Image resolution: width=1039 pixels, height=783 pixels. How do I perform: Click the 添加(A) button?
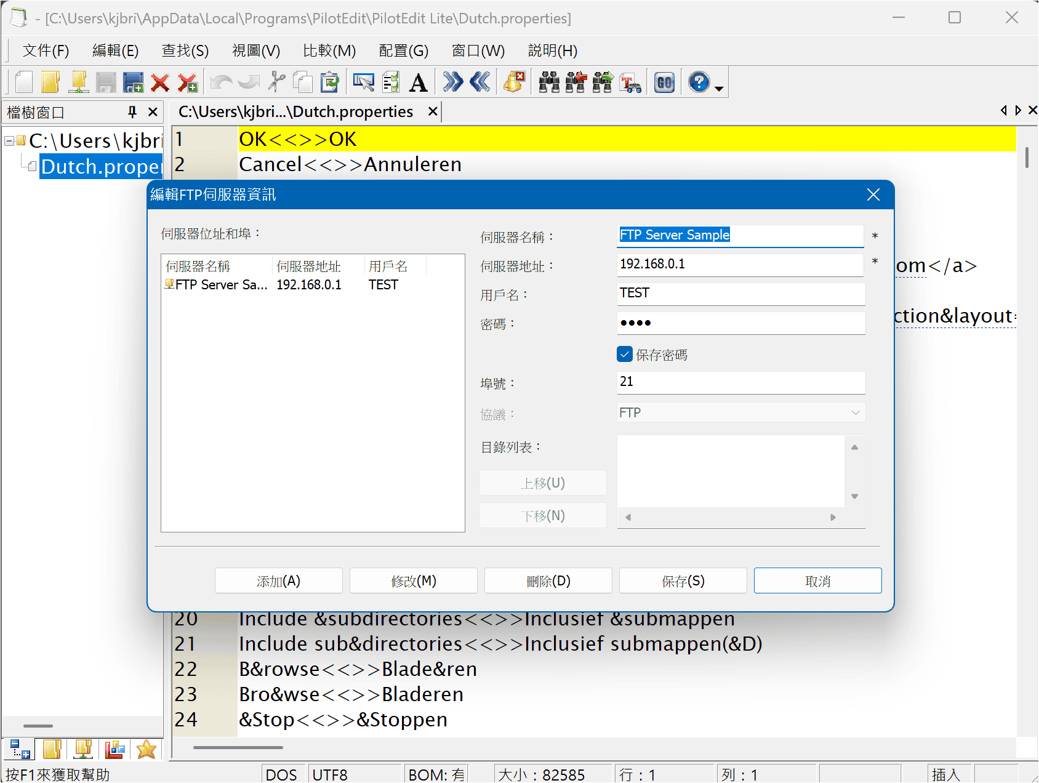pyautogui.click(x=278, y=580)
